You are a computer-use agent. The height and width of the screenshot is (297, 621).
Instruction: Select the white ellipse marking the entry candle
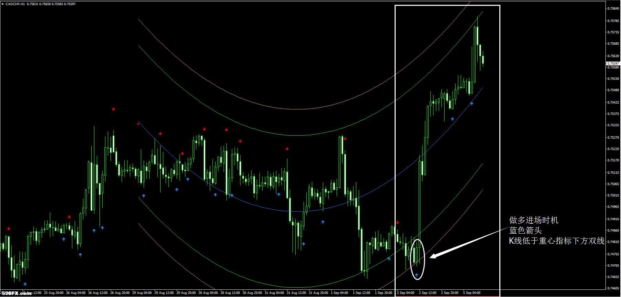[418, 259]
